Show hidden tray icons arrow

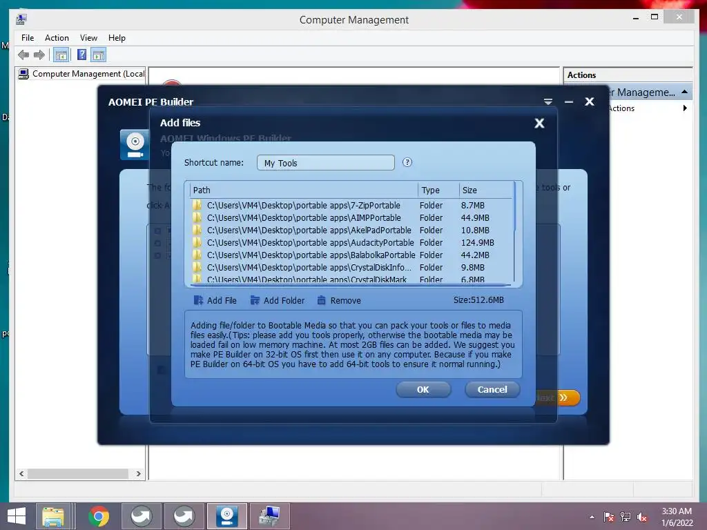592,517
